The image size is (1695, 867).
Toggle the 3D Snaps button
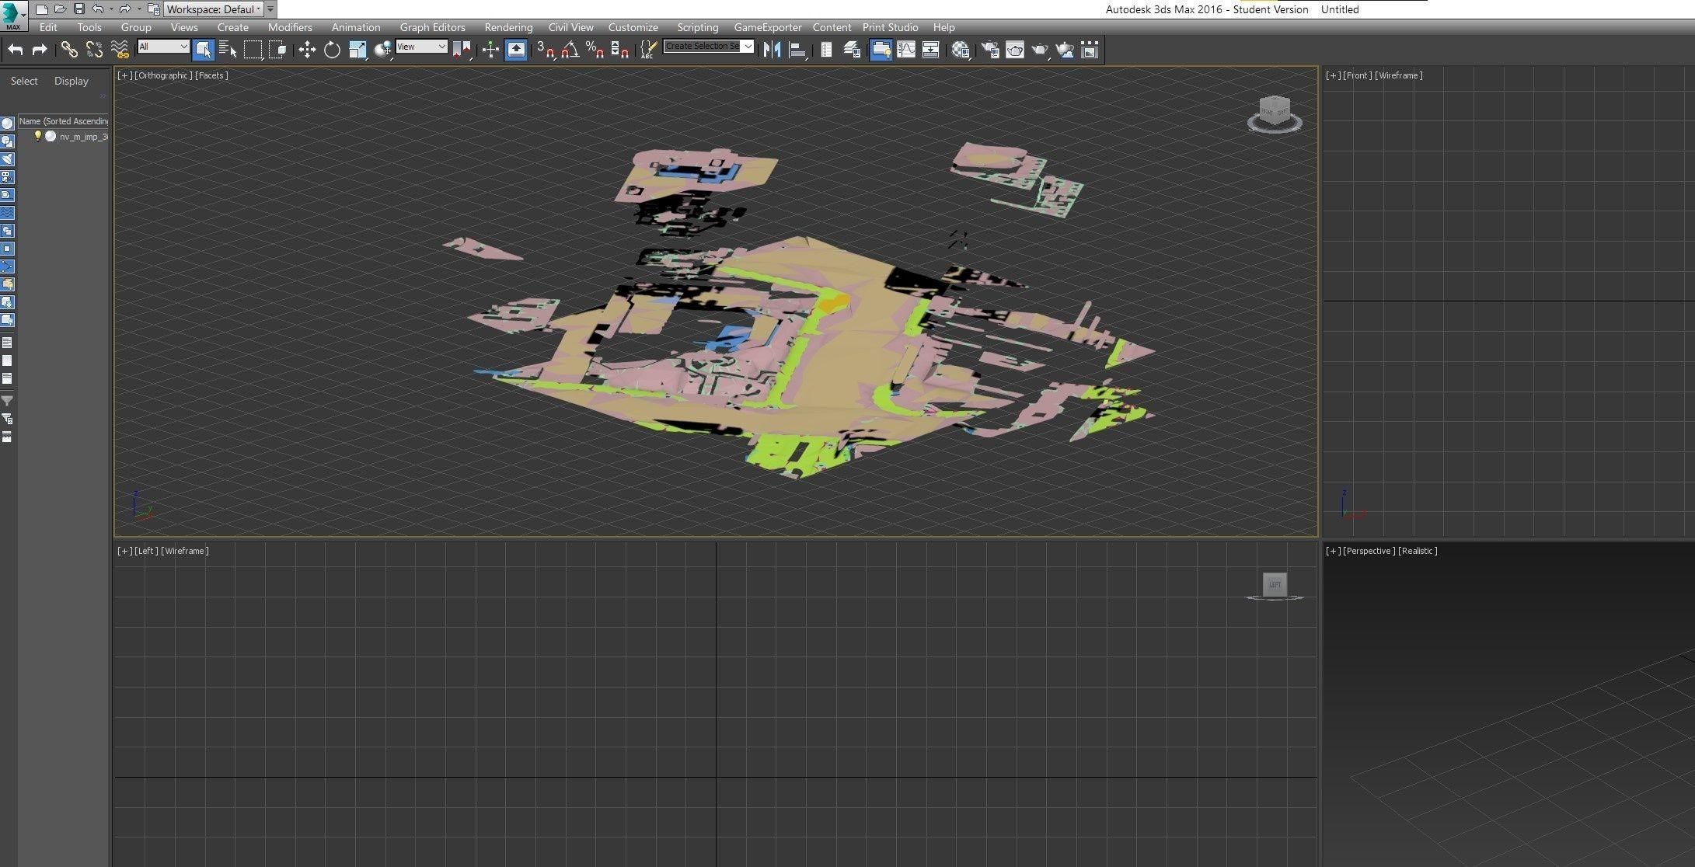point(545,50)
